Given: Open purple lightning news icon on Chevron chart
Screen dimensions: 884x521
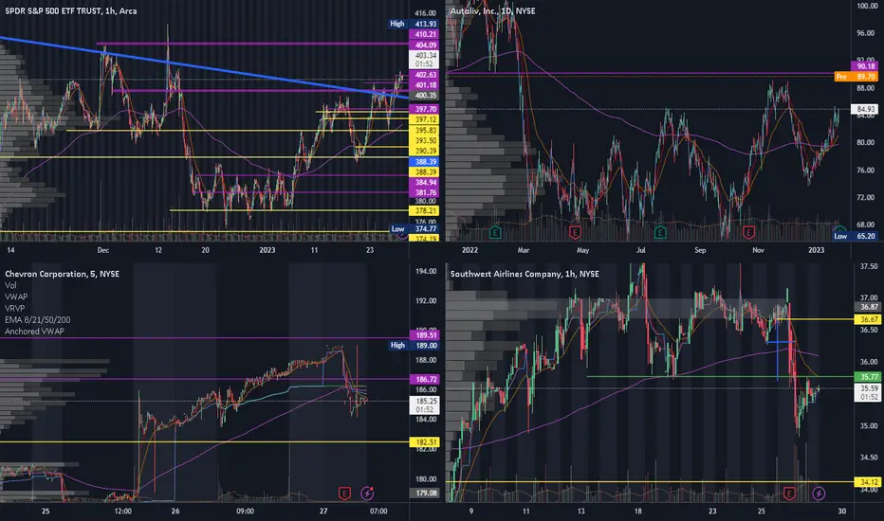Looking at the screenshot, I should [367, 494].
